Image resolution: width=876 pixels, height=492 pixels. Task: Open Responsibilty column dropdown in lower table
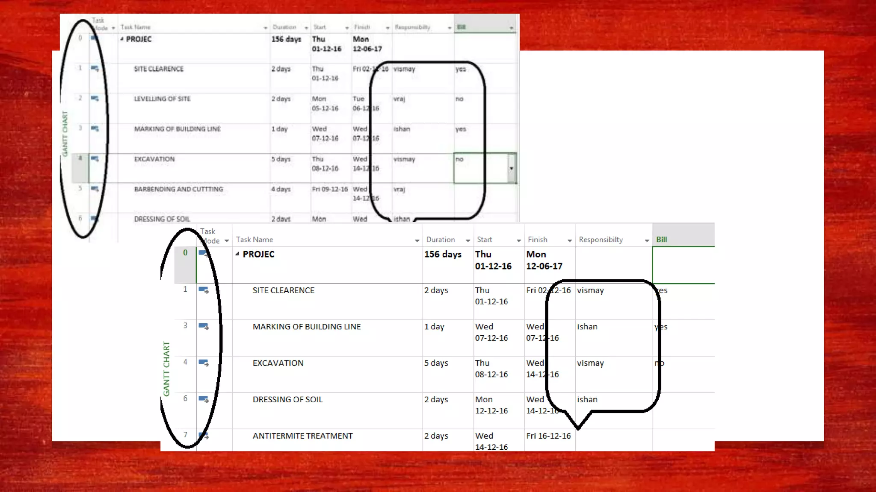coord(647,241)
